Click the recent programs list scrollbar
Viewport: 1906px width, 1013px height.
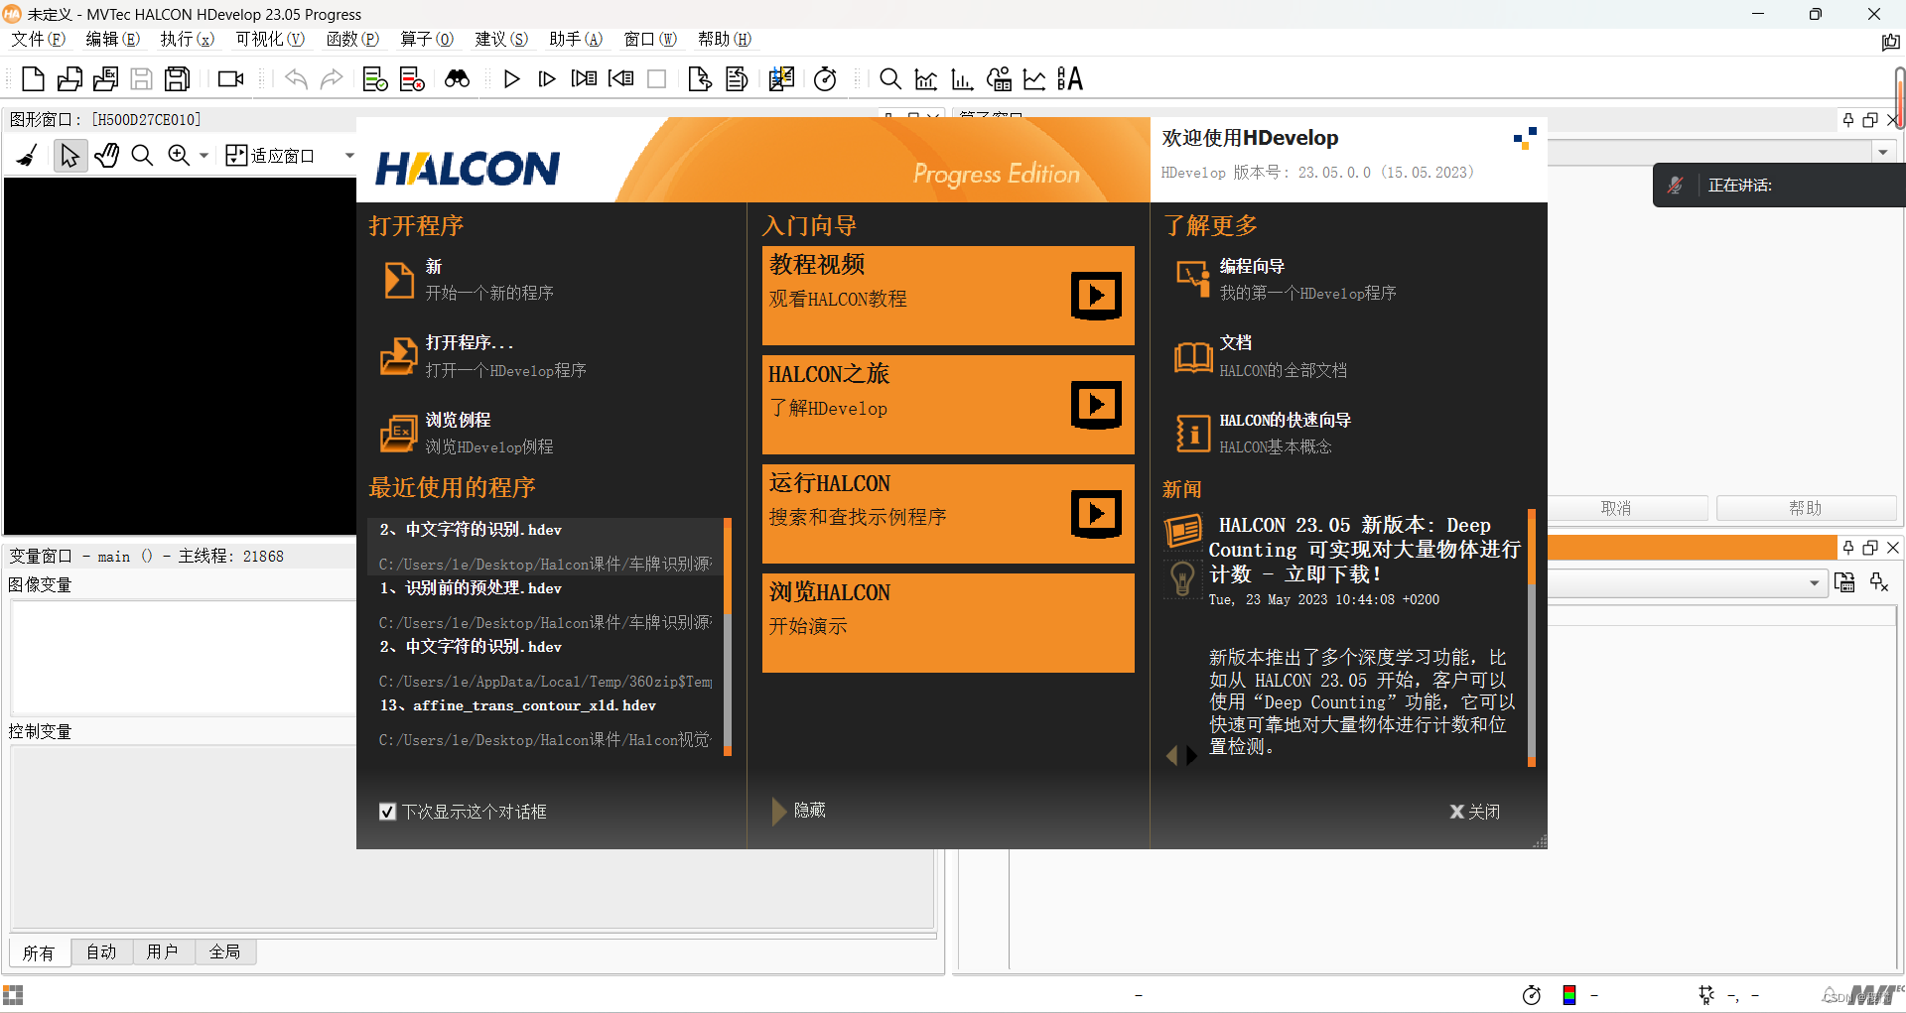[728, 635]
